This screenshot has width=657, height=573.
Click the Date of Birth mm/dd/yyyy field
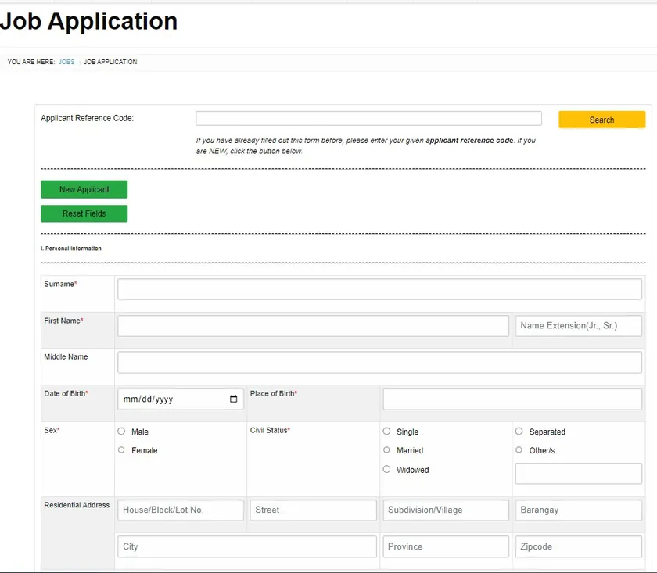(x=181, y=399)
